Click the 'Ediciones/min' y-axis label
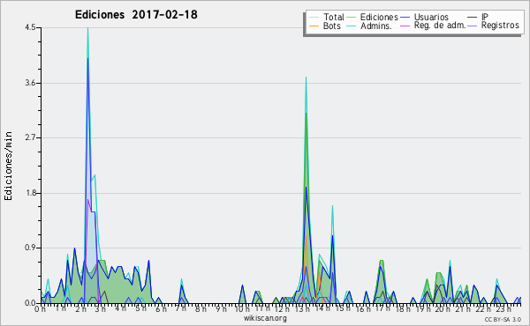 8,166
